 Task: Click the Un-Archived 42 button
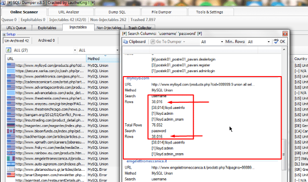[x=17, y=41]
